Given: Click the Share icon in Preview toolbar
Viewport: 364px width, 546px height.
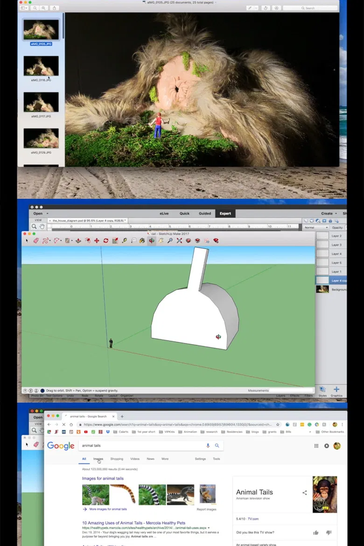Looking at the screenshot, I should coord(54,8).
